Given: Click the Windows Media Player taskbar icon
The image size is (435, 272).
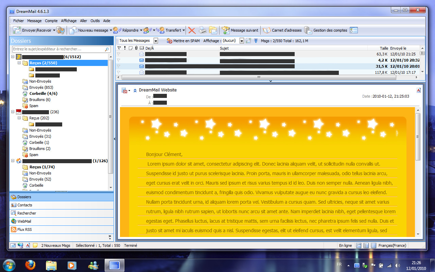Looking at the screenshot, I should [x=72, y=265].
